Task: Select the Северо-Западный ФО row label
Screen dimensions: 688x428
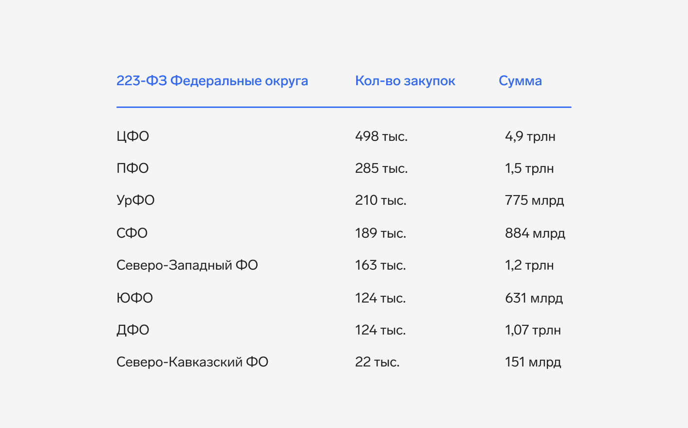Action: tap(187, 265)
